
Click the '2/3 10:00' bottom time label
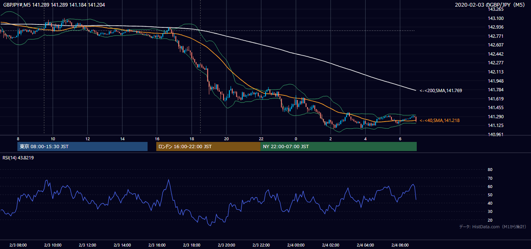(x=53, y=245)
